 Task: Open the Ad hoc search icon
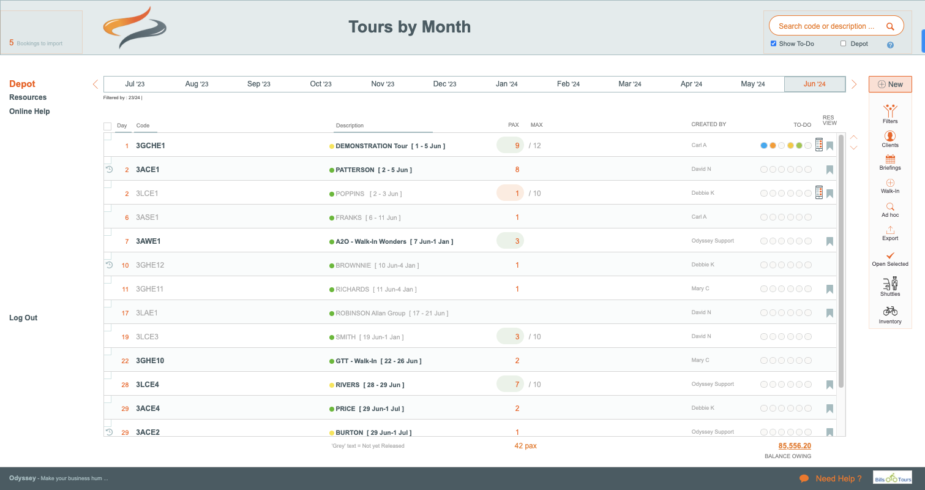pyautogui.click(x=889, y=206)
